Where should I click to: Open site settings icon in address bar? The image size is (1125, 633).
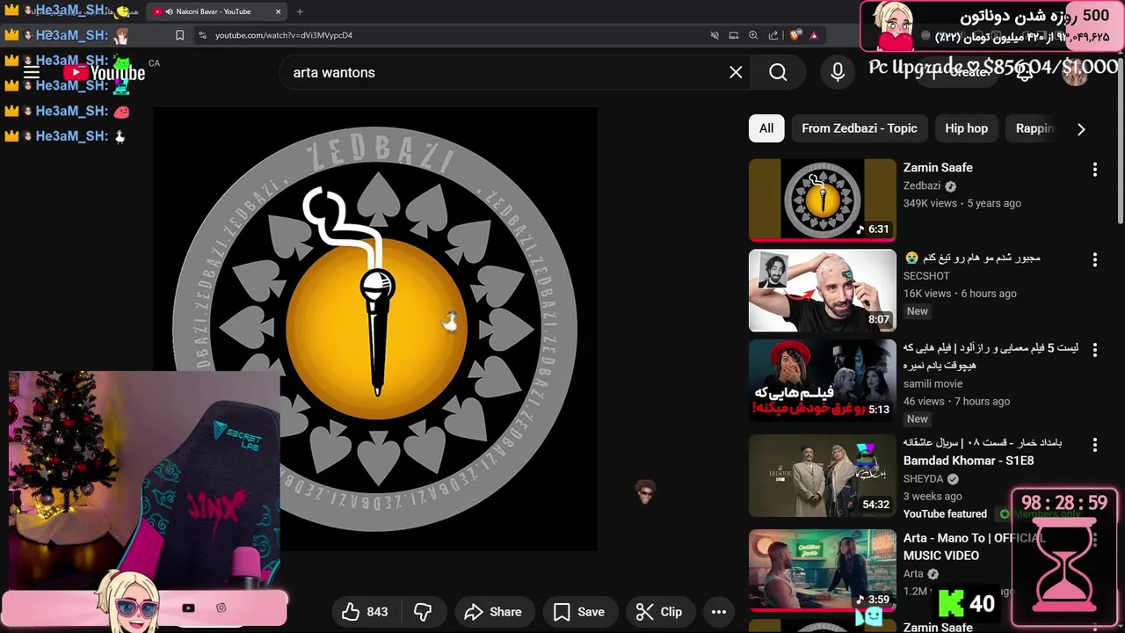pos(203,35)
